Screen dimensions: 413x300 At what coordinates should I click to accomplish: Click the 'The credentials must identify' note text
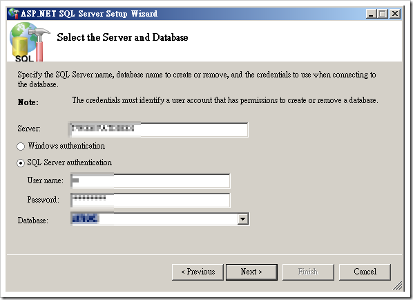pyautogui.click(x=225, y=100)
